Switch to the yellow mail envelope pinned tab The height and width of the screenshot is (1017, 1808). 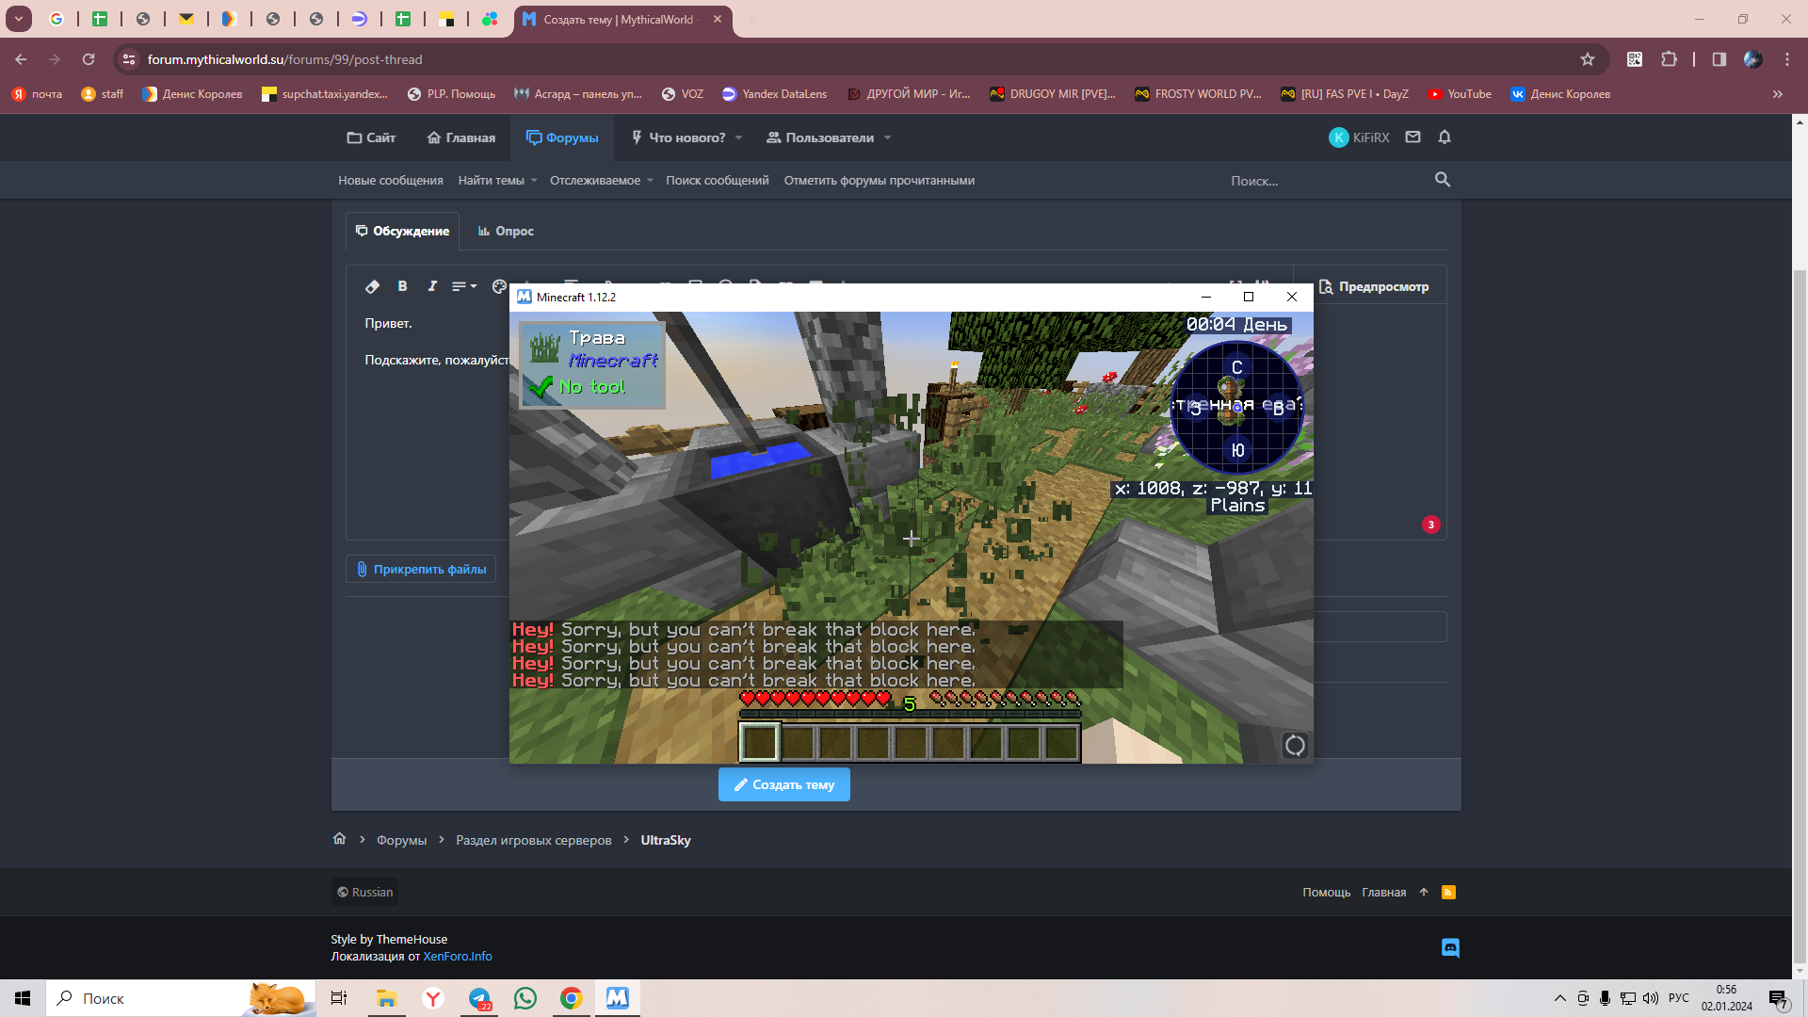point(186,19)
